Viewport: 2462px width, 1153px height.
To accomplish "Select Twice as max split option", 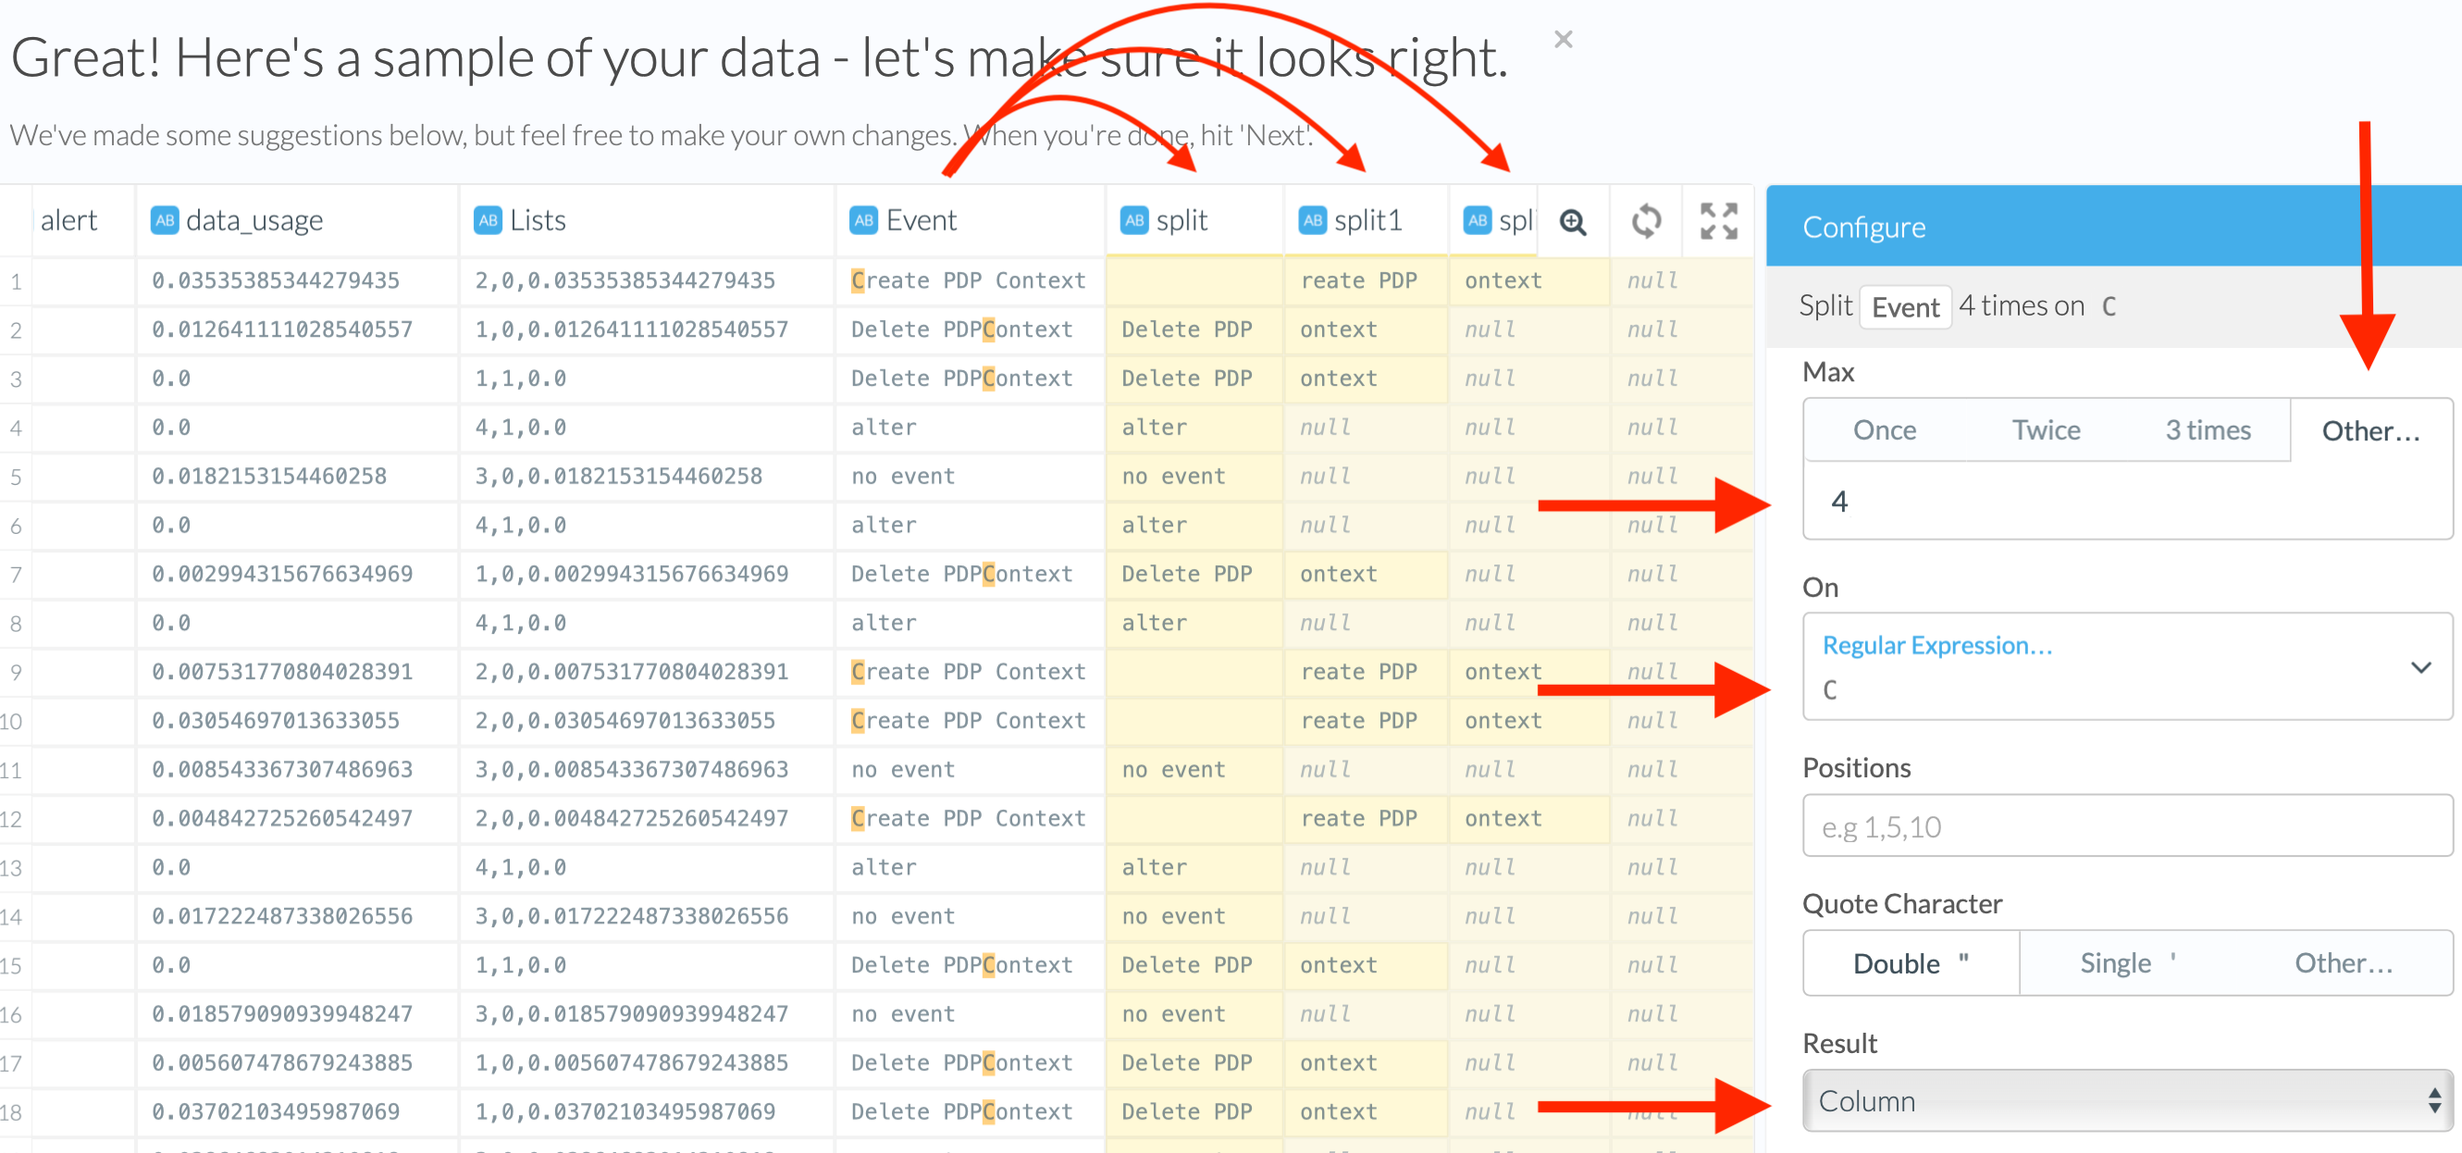I will point(2046,430).
